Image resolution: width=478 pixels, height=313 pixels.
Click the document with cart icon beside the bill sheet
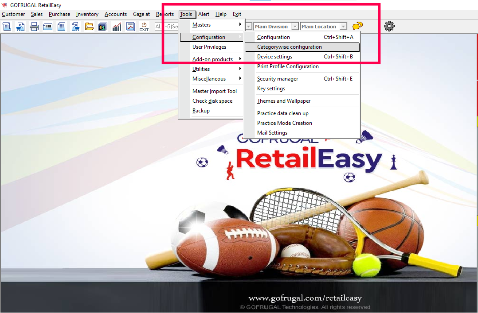20,27
